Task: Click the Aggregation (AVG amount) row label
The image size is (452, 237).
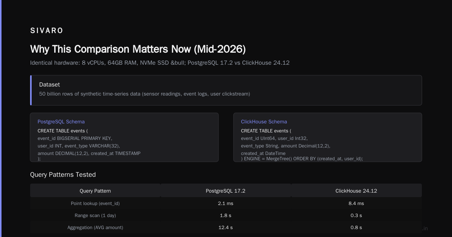Action: 95,227
